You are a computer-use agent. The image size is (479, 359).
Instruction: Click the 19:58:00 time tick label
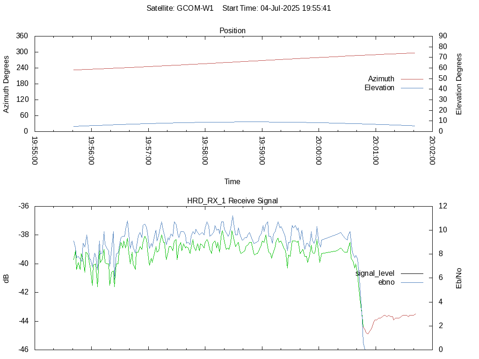(x=205, y=150)
